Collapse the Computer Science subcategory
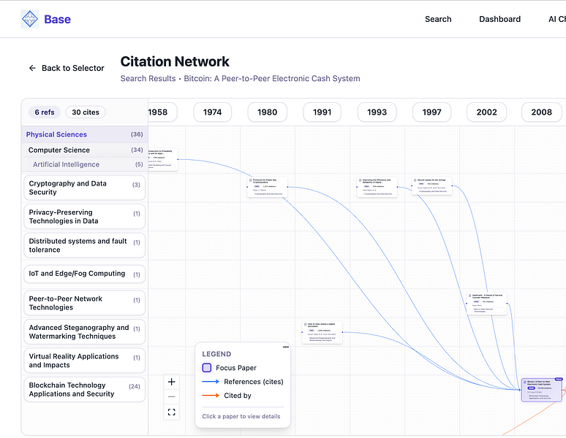The width and height of the screenshot is (566, 438). [85, 150]
